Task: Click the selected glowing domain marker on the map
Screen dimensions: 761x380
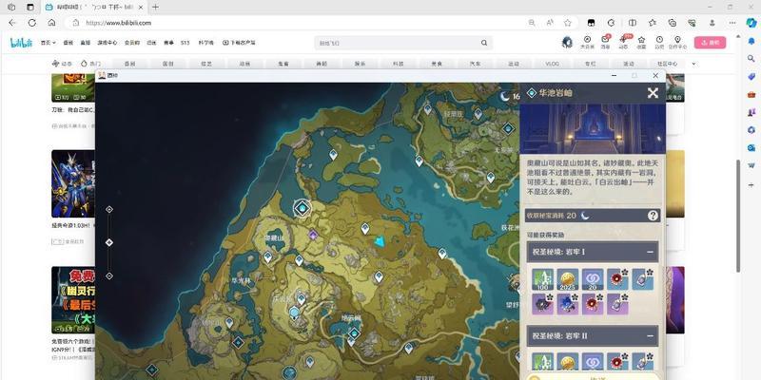Action: pos(302,208)
